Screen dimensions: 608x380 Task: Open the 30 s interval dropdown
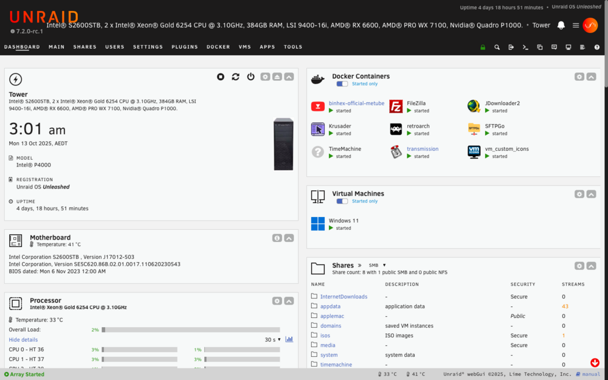click(272, 340)
